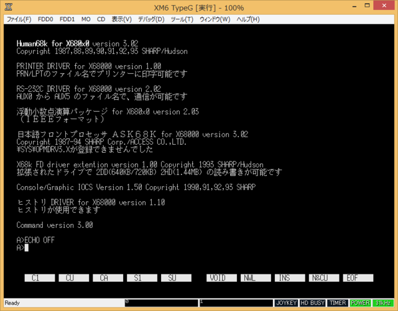Click the green POWER status indicator

click(360, 303)
